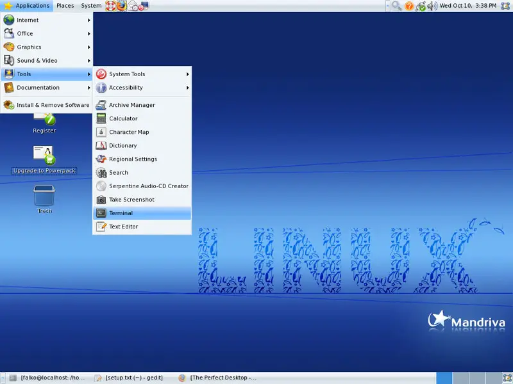Viewport: 513px width, 384px height.
Task: Click the monitor launcher beside mail icon
Action: coord(144,6)
